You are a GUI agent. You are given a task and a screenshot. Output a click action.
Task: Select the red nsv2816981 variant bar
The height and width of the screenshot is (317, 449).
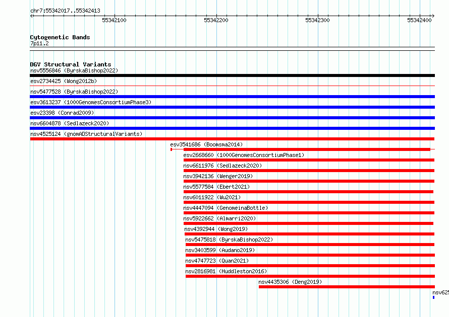pyautogui.click(x=310, y=276)
